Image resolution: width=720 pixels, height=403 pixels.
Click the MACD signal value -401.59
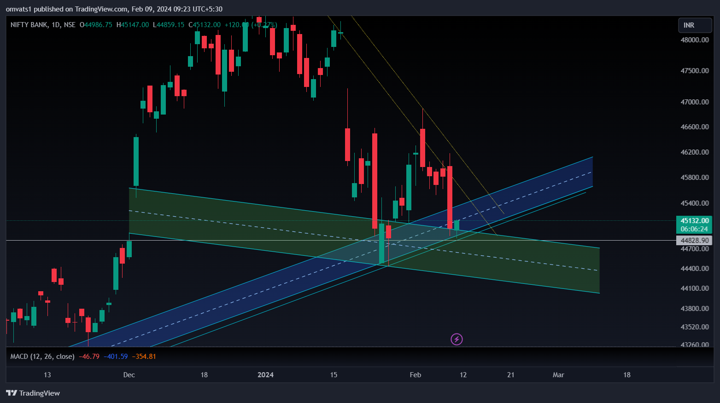pos(116,357)
